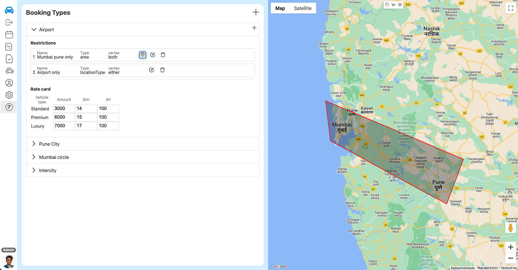Click the Standard per km field 14
This screenshot has width=518, height=270.
86,109
